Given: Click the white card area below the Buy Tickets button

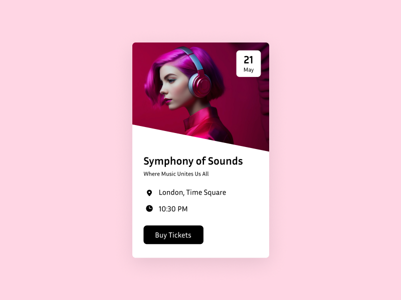Looking at the screenshot, I should [x=201, y=251].
